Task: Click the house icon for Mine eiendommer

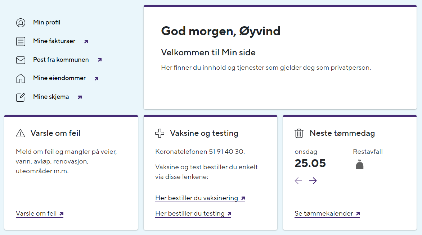Action: click(21, 78)
